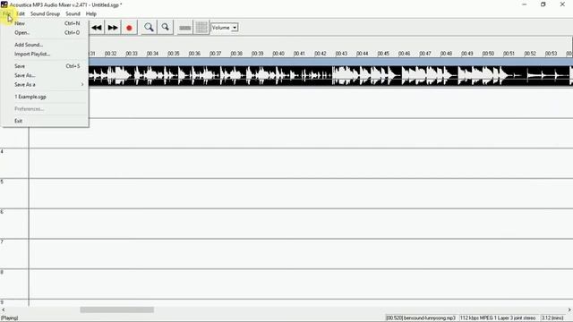Click the 112 kbps MPEG status bar text
The width and height of the screenshot is (573, 322).
click(498, 318)
